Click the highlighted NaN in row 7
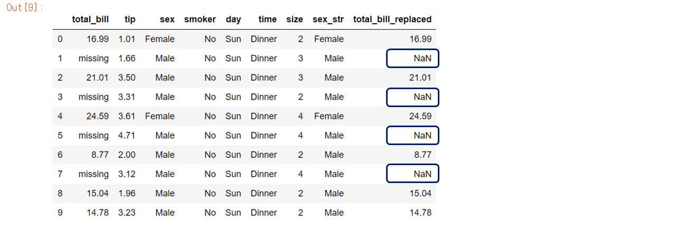Image resolution: width=676 pixels, height=230 pixels. coord(412,174)
